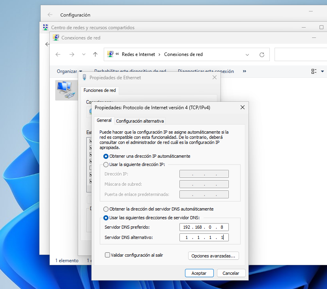327x289 pixels.
Task: Show more toolbar commands with double chevron
Action: [x=245, y=71]
